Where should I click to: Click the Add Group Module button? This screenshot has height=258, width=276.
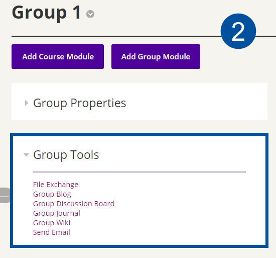point(156,57)
